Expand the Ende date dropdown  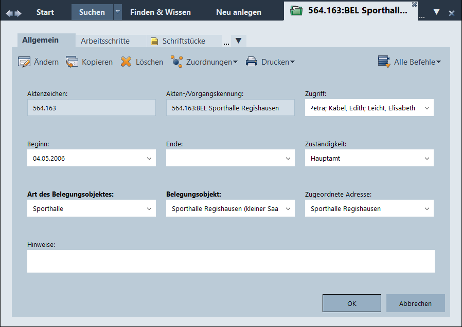point(288,159)
